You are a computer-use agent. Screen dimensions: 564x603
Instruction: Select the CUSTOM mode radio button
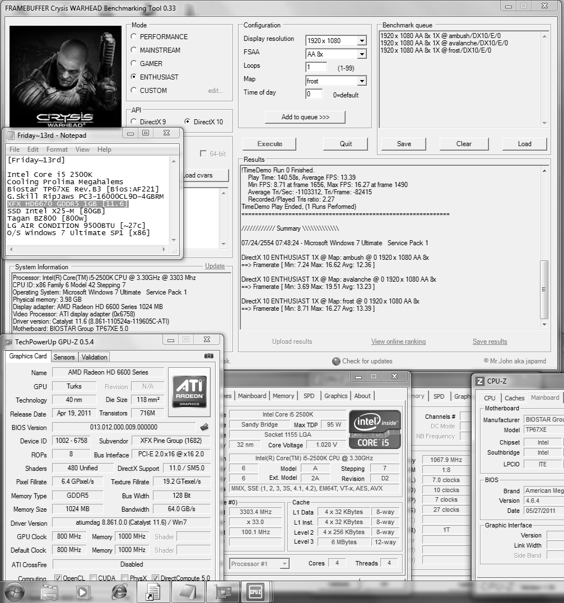point(133,90)
